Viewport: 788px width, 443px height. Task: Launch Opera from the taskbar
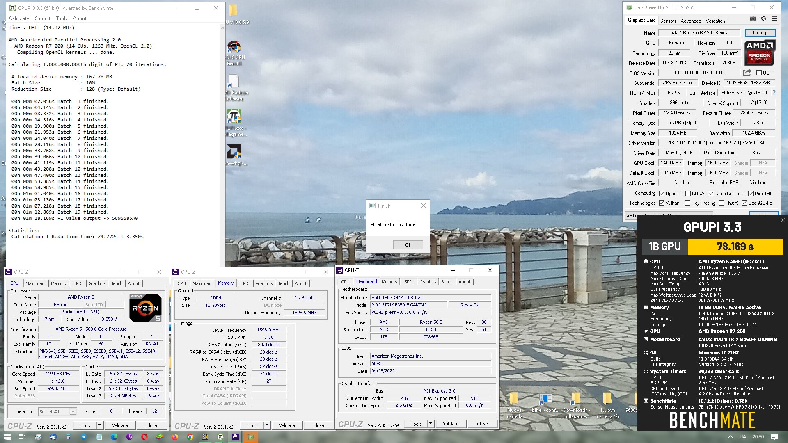point(144,437)
